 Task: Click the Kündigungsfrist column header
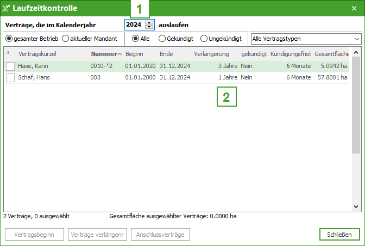[x=291, y=54]
